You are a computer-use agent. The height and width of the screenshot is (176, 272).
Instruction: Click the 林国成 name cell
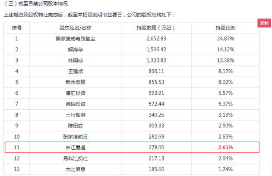point(72,60)
